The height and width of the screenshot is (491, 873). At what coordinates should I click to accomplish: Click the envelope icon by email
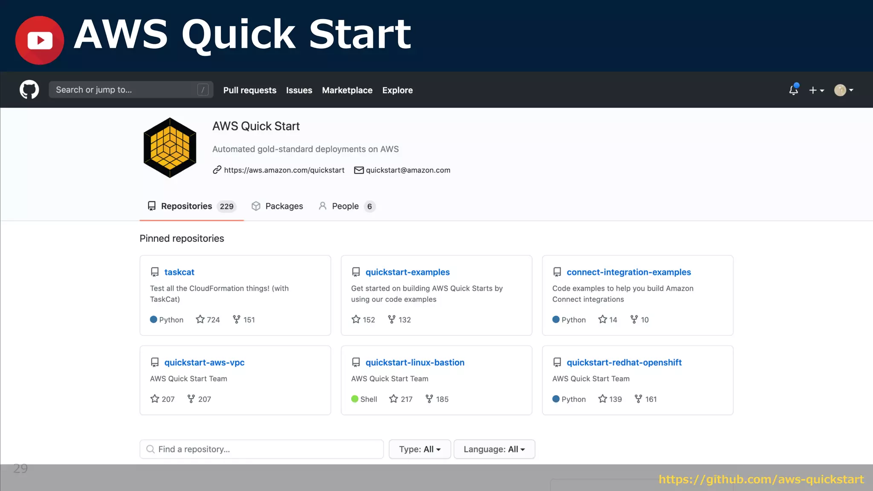click(x=359, y=170)
